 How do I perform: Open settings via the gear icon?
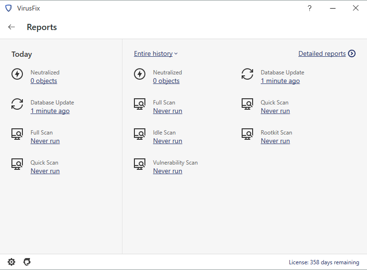[x=11, y=262]
